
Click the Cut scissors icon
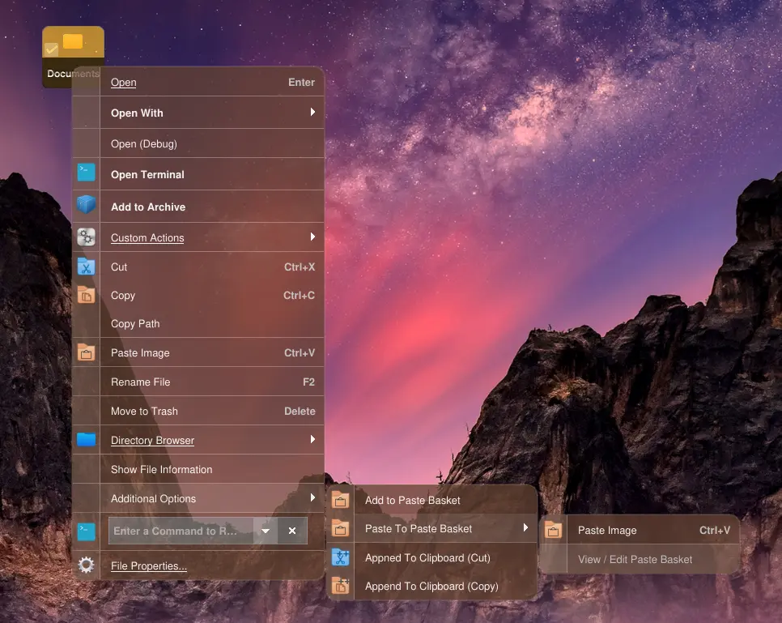click(x=86, y=267)
